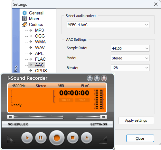Open the Bitrate dropdown
The width and height of the screenshot is (161, 150).
(130, 68)
